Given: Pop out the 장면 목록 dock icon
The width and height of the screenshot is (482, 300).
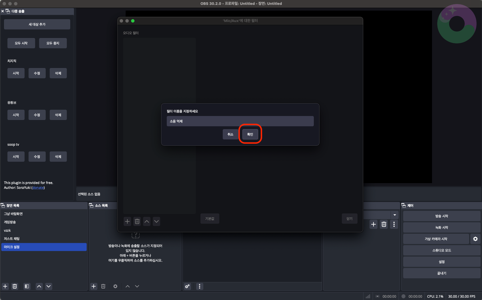Looking at the screenshot, I should pos(3,205).
